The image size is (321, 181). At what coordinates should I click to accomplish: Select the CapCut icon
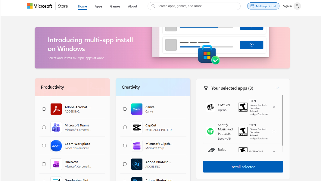point(137,127)
